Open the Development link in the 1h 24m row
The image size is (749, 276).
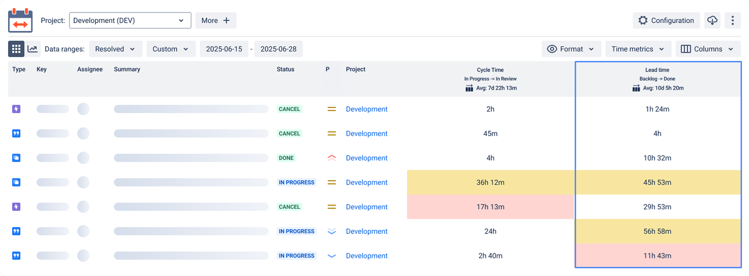coord(366,109)
